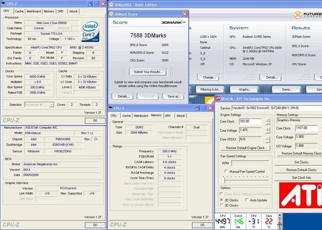Screen dimensions: 322x230
Task: Enable Manual Fan Speed Control checkbox
Action: 226,171
